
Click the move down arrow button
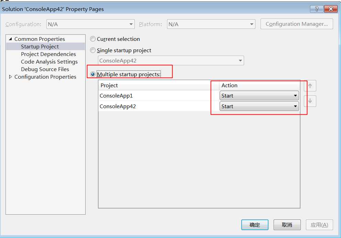tap(310, 101)
